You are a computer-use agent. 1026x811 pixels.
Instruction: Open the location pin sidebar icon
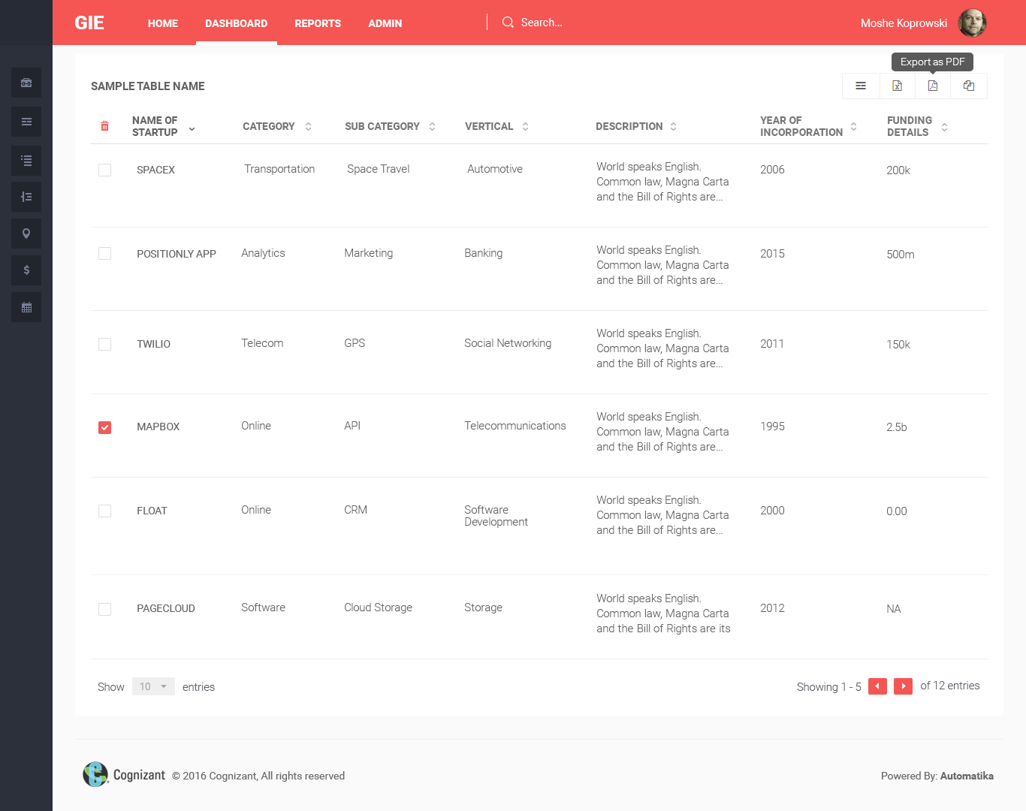[x=26, y=234]
